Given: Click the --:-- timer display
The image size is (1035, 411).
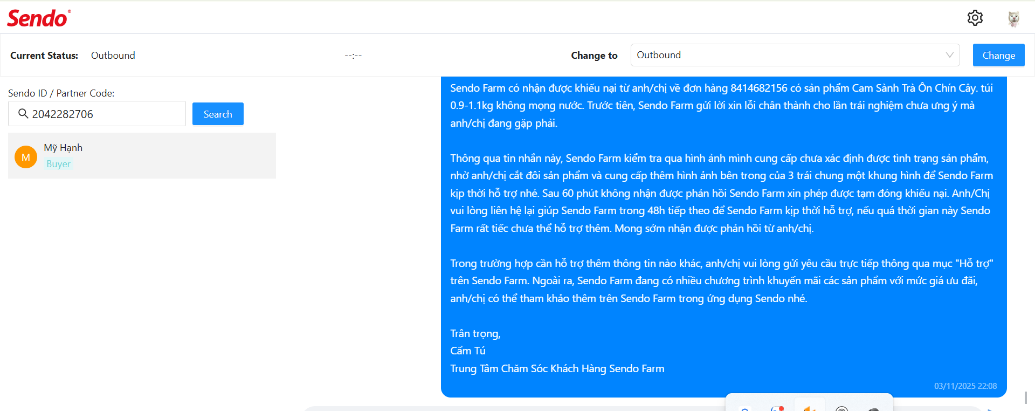Looking at the screenshot, I should pos(353,56).
